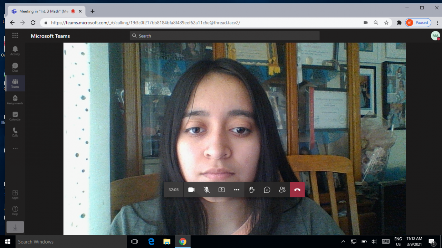Select the Meeting in Int. 3 Math tab
The height and width of the screenshot is (248, 442).
pyautogui.click(x=47, y=11)
